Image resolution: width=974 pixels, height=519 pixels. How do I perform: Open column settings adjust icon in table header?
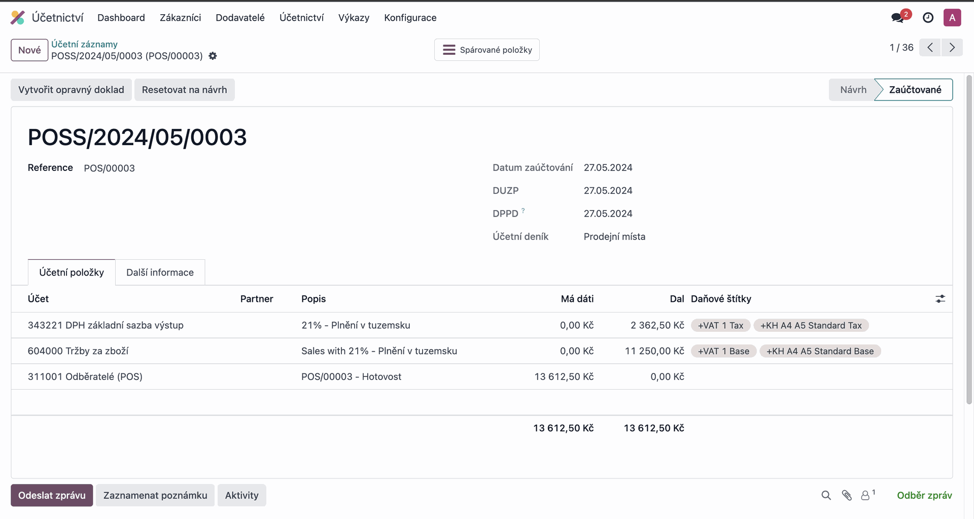point(940,299)
